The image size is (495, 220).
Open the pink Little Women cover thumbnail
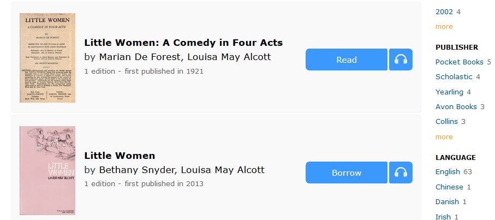coord(47,170)
